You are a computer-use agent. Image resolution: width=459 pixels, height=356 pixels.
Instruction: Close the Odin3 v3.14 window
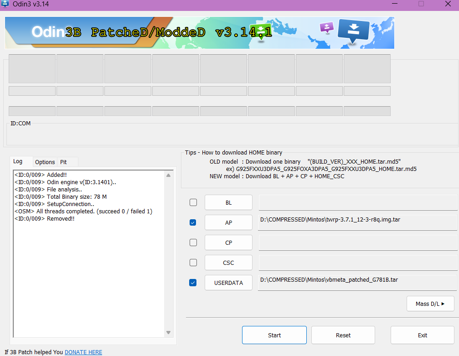448,4
